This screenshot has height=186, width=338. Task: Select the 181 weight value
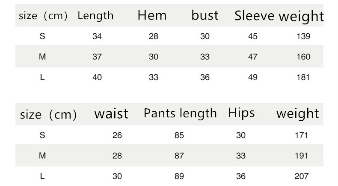(303, 77)
